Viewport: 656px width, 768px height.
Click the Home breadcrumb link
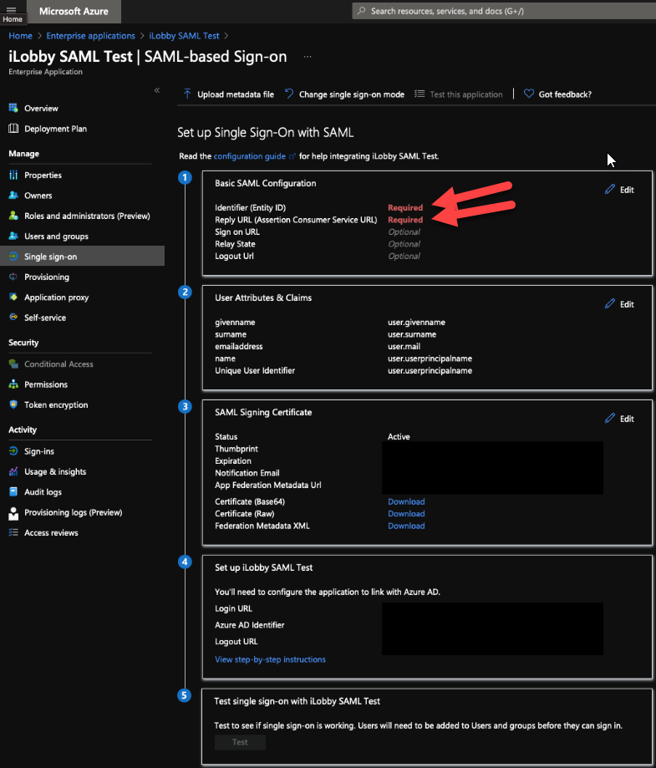pos(20,36)
